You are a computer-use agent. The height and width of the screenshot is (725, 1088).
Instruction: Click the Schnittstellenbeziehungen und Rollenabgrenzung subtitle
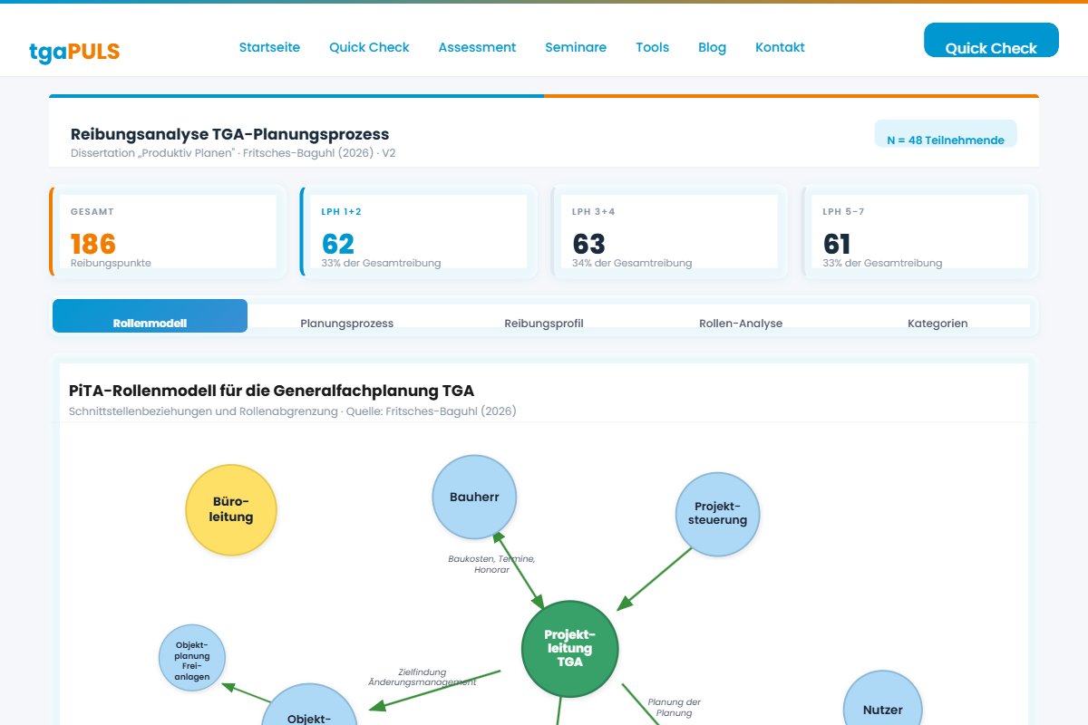(x=293, y=411)
